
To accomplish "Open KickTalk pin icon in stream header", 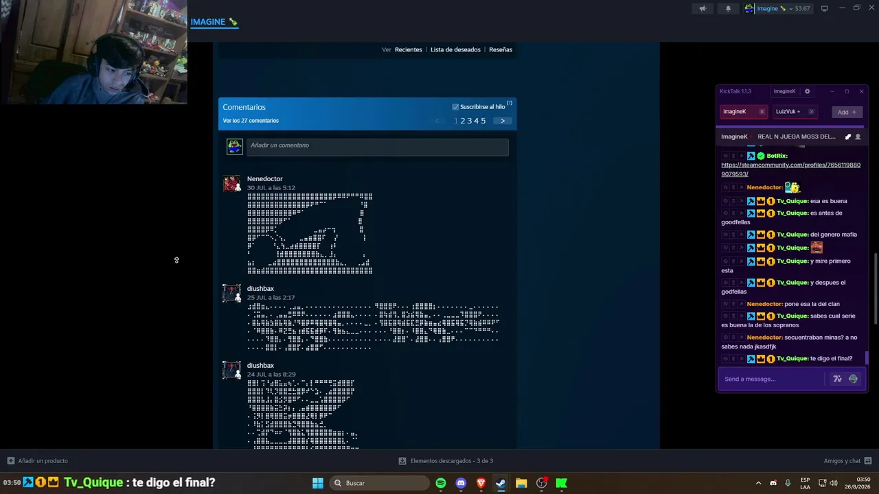I will point(847,137).
